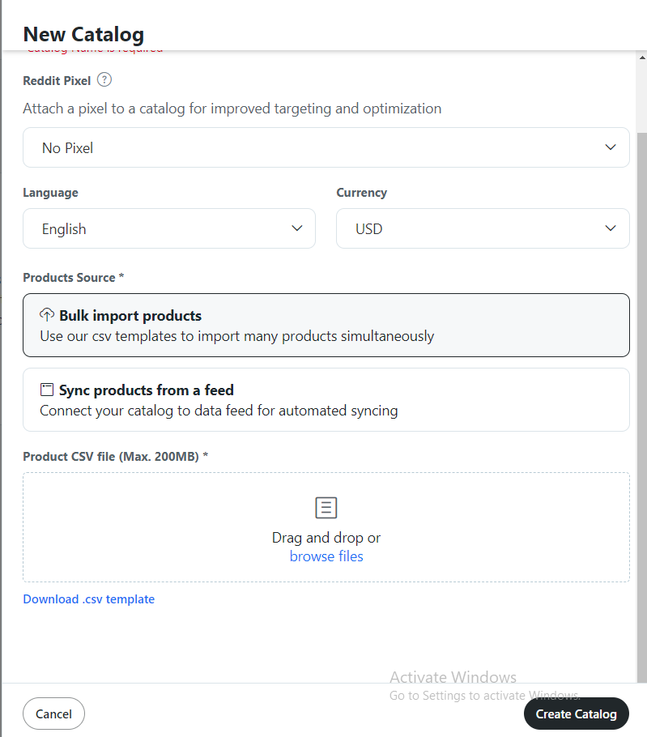Screen dimensions: 647x737
Task: Click the document icon in the CSV drop zone
Action: tap(326, 508)
